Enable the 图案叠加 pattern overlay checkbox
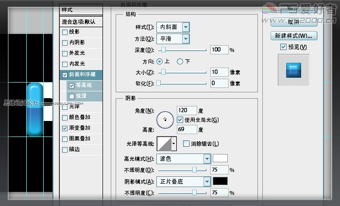The width and height of the screenshot is (340, 206). (65, 139)
